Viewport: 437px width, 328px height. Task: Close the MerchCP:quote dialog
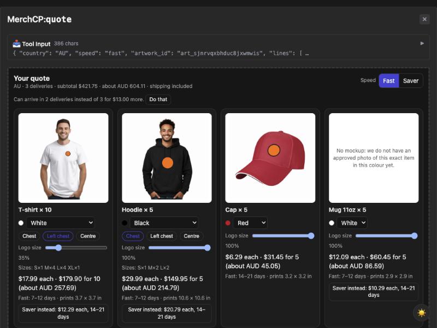pos(424,19)
